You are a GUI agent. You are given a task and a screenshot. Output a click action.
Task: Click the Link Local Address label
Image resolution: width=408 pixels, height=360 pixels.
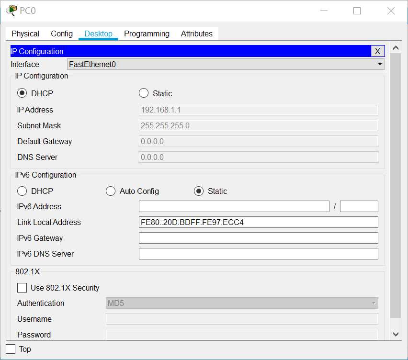point(49,222)
